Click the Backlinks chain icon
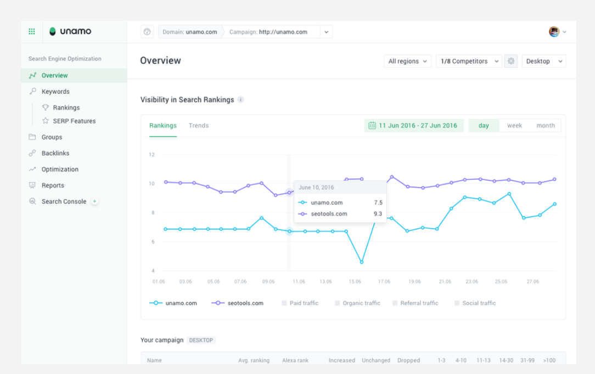 [32, 153]
